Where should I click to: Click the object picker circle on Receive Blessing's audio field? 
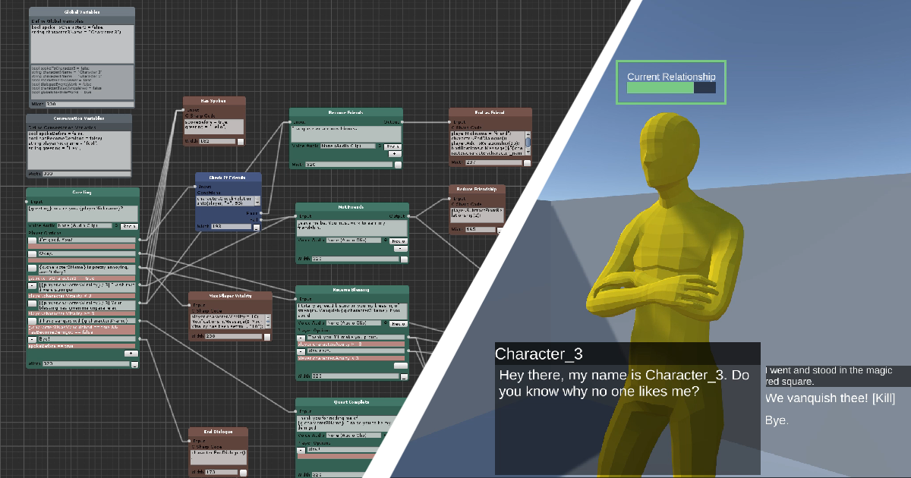pyautogui.click(x=385, y=322)
